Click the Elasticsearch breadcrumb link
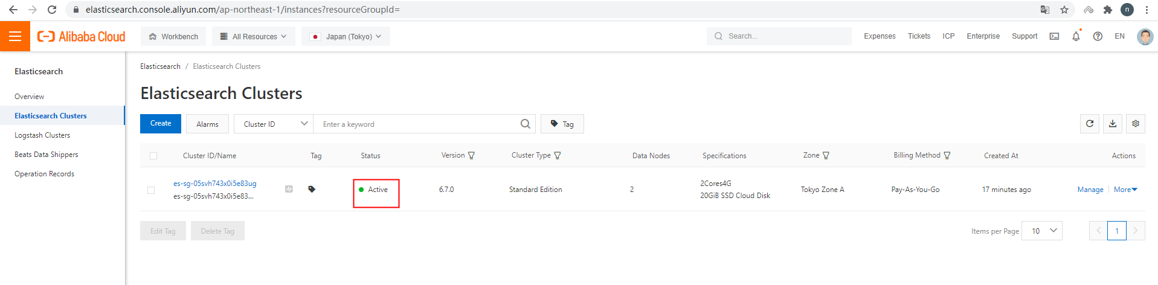Viewport: 1158px width, 285px height. 160,66
